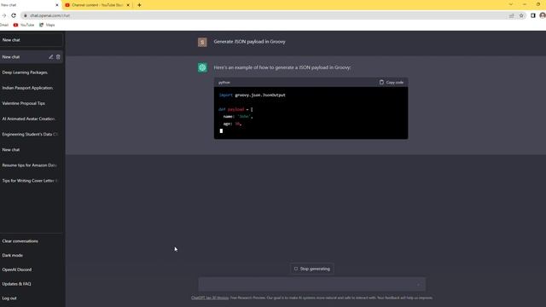Click the Stop generating button
This screenshot has width=546, height=307.
(x=312, y=269)
